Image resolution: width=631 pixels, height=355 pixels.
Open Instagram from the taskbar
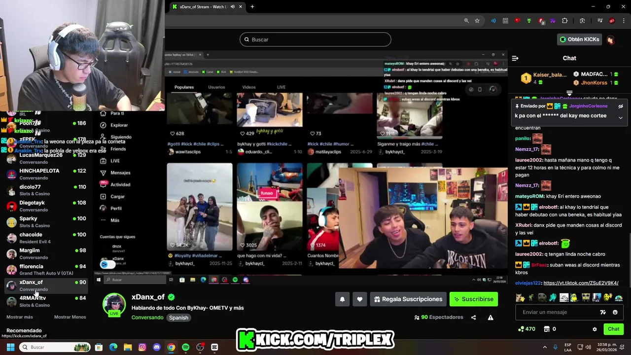(x=142, y=347)
